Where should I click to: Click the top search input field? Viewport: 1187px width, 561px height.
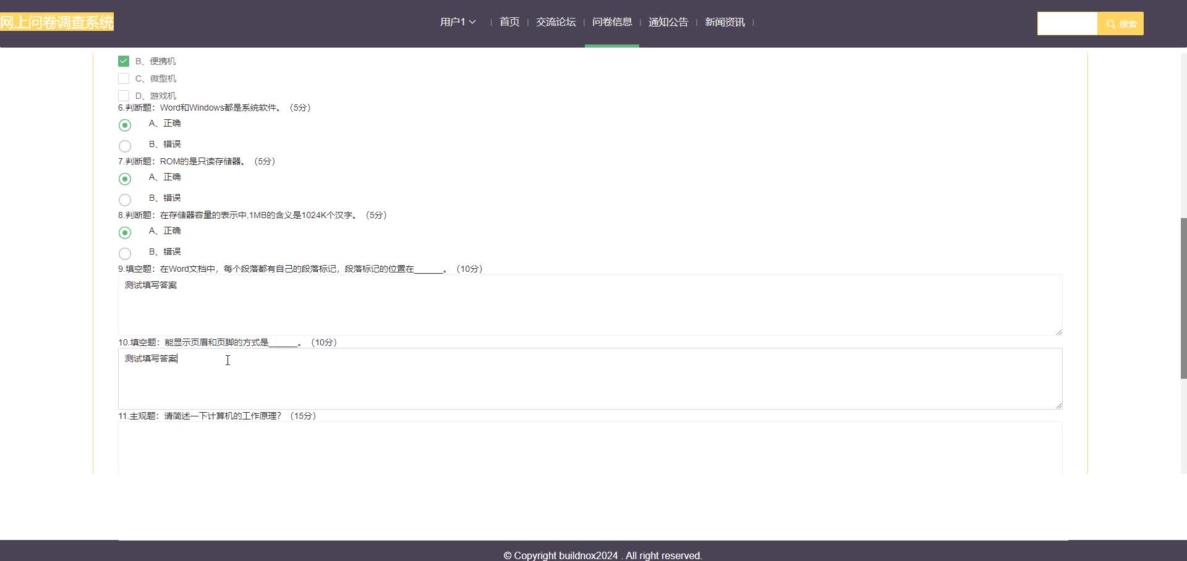(x=1067, y=23)
